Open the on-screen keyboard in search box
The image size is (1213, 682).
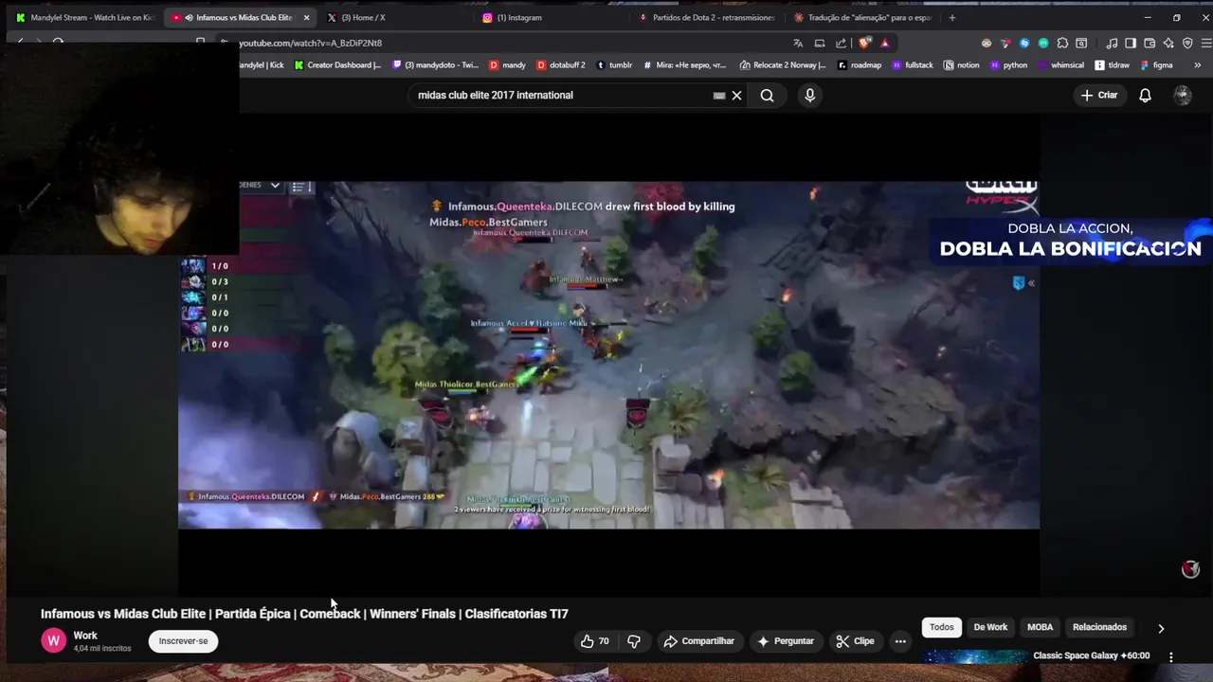coord(719,95)
